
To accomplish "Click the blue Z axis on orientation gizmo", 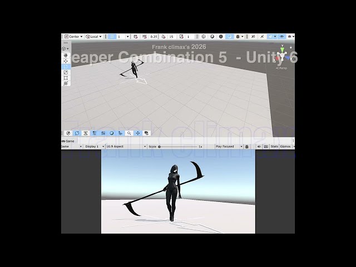I will [288, 58].
